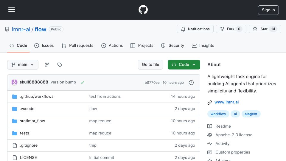View branches via the branch icon
Image resolution: width=286 pixels, height=161 pixels.
click(x=47, y=65)
